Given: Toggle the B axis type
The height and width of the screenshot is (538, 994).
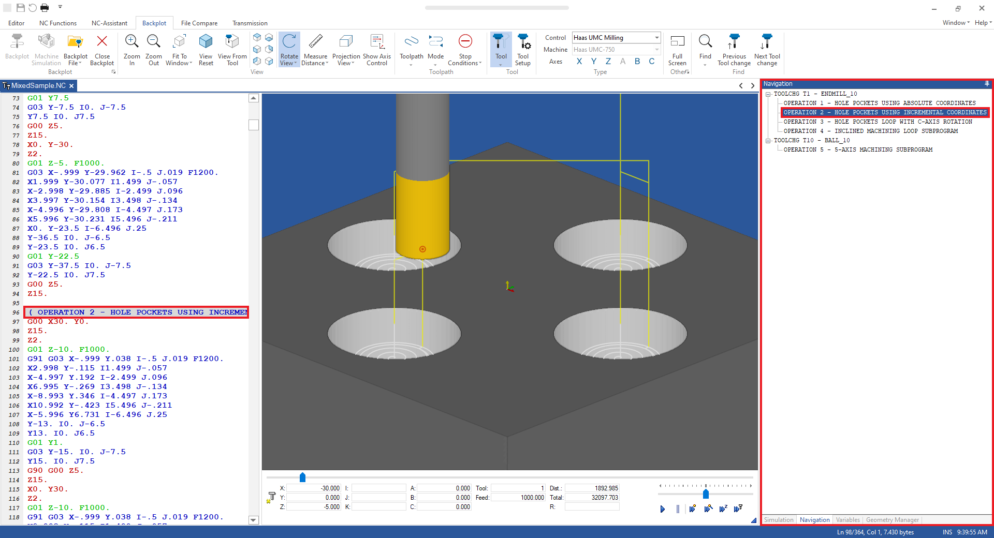Looking at the screenshot, I should point(637,62).
